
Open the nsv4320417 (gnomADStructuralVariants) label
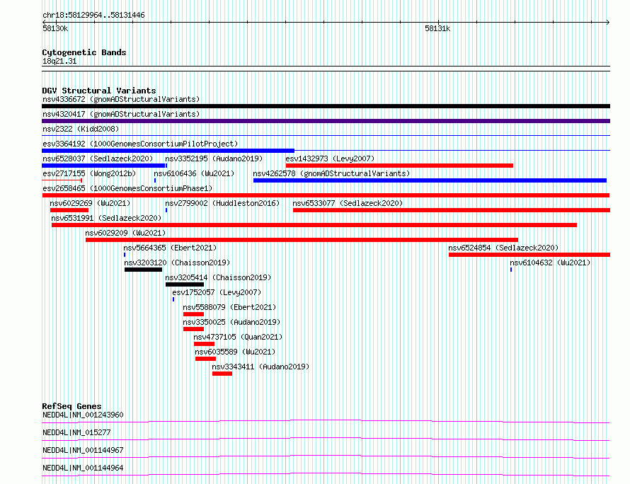click(121, 114)
